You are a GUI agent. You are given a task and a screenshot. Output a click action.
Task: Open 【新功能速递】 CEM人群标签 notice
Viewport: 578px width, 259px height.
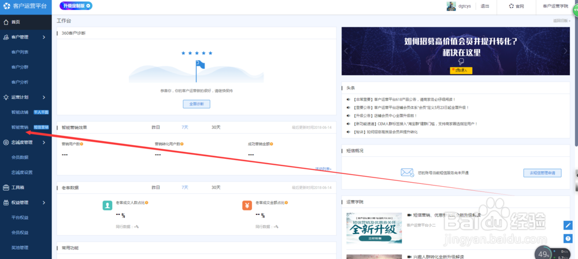tap(415, 124)
